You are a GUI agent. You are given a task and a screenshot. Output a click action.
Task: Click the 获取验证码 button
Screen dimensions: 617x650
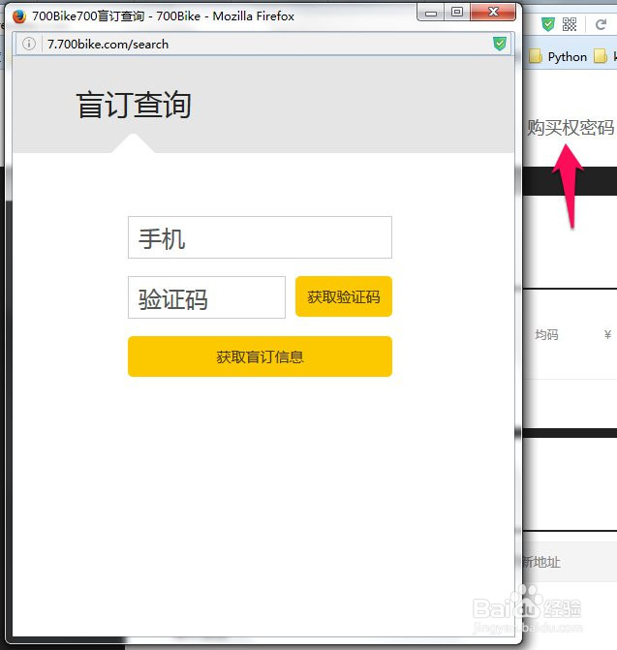click(344, 296)
